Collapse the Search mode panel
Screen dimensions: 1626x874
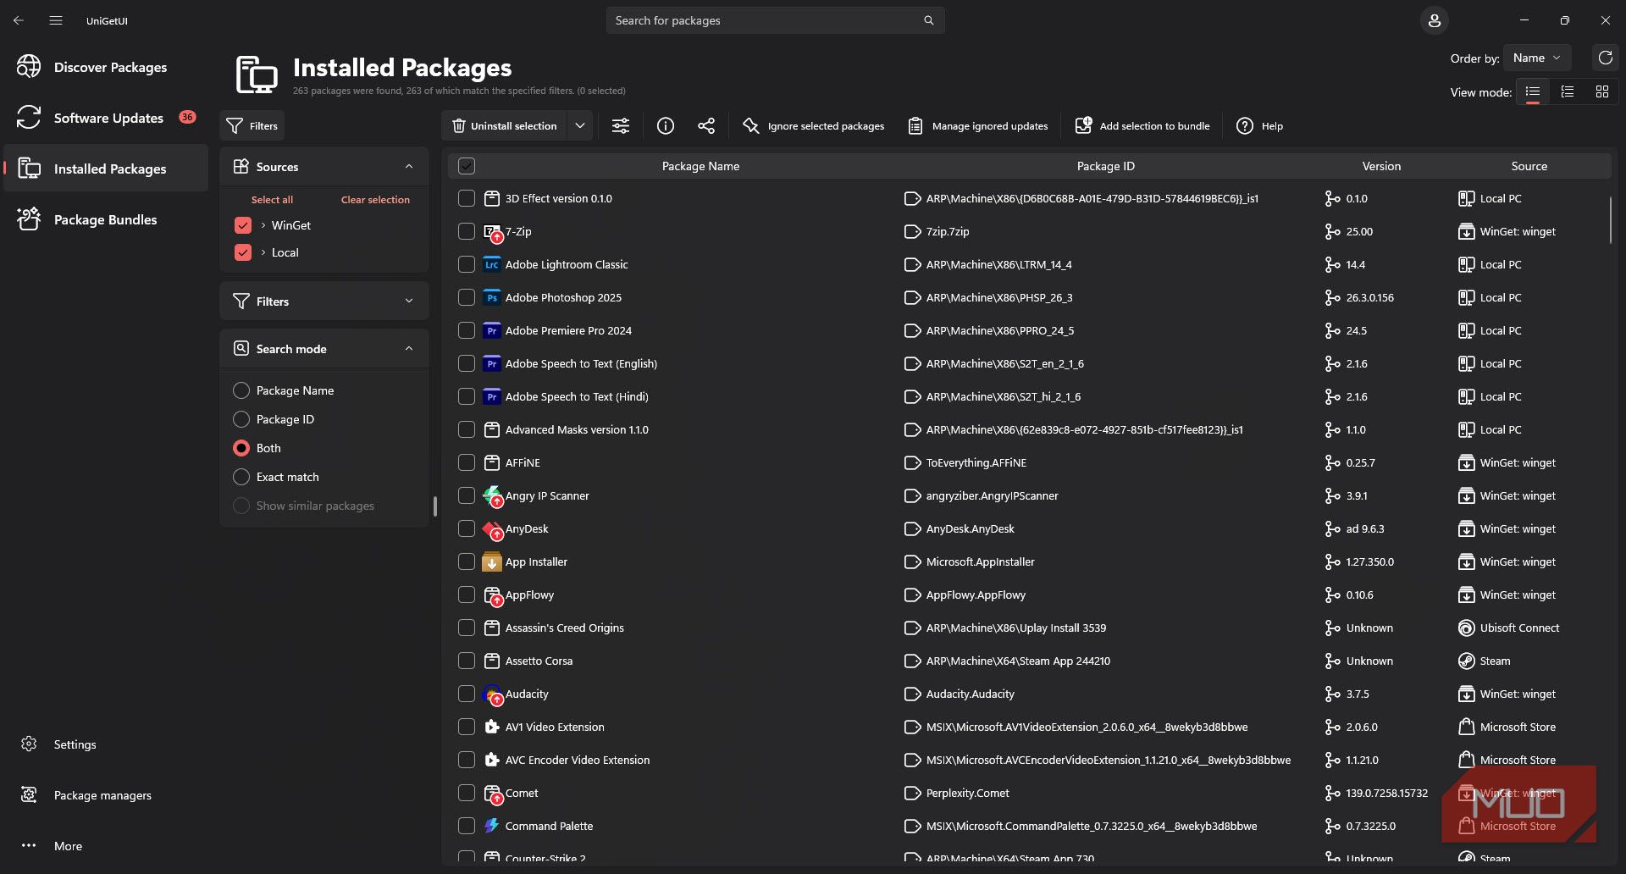pos(409,349)
